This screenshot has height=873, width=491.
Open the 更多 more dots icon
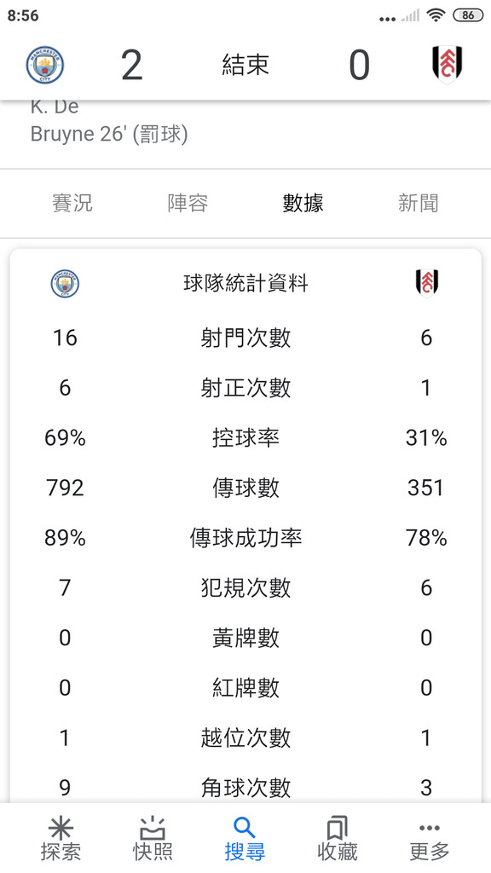[x=430, y=828]
